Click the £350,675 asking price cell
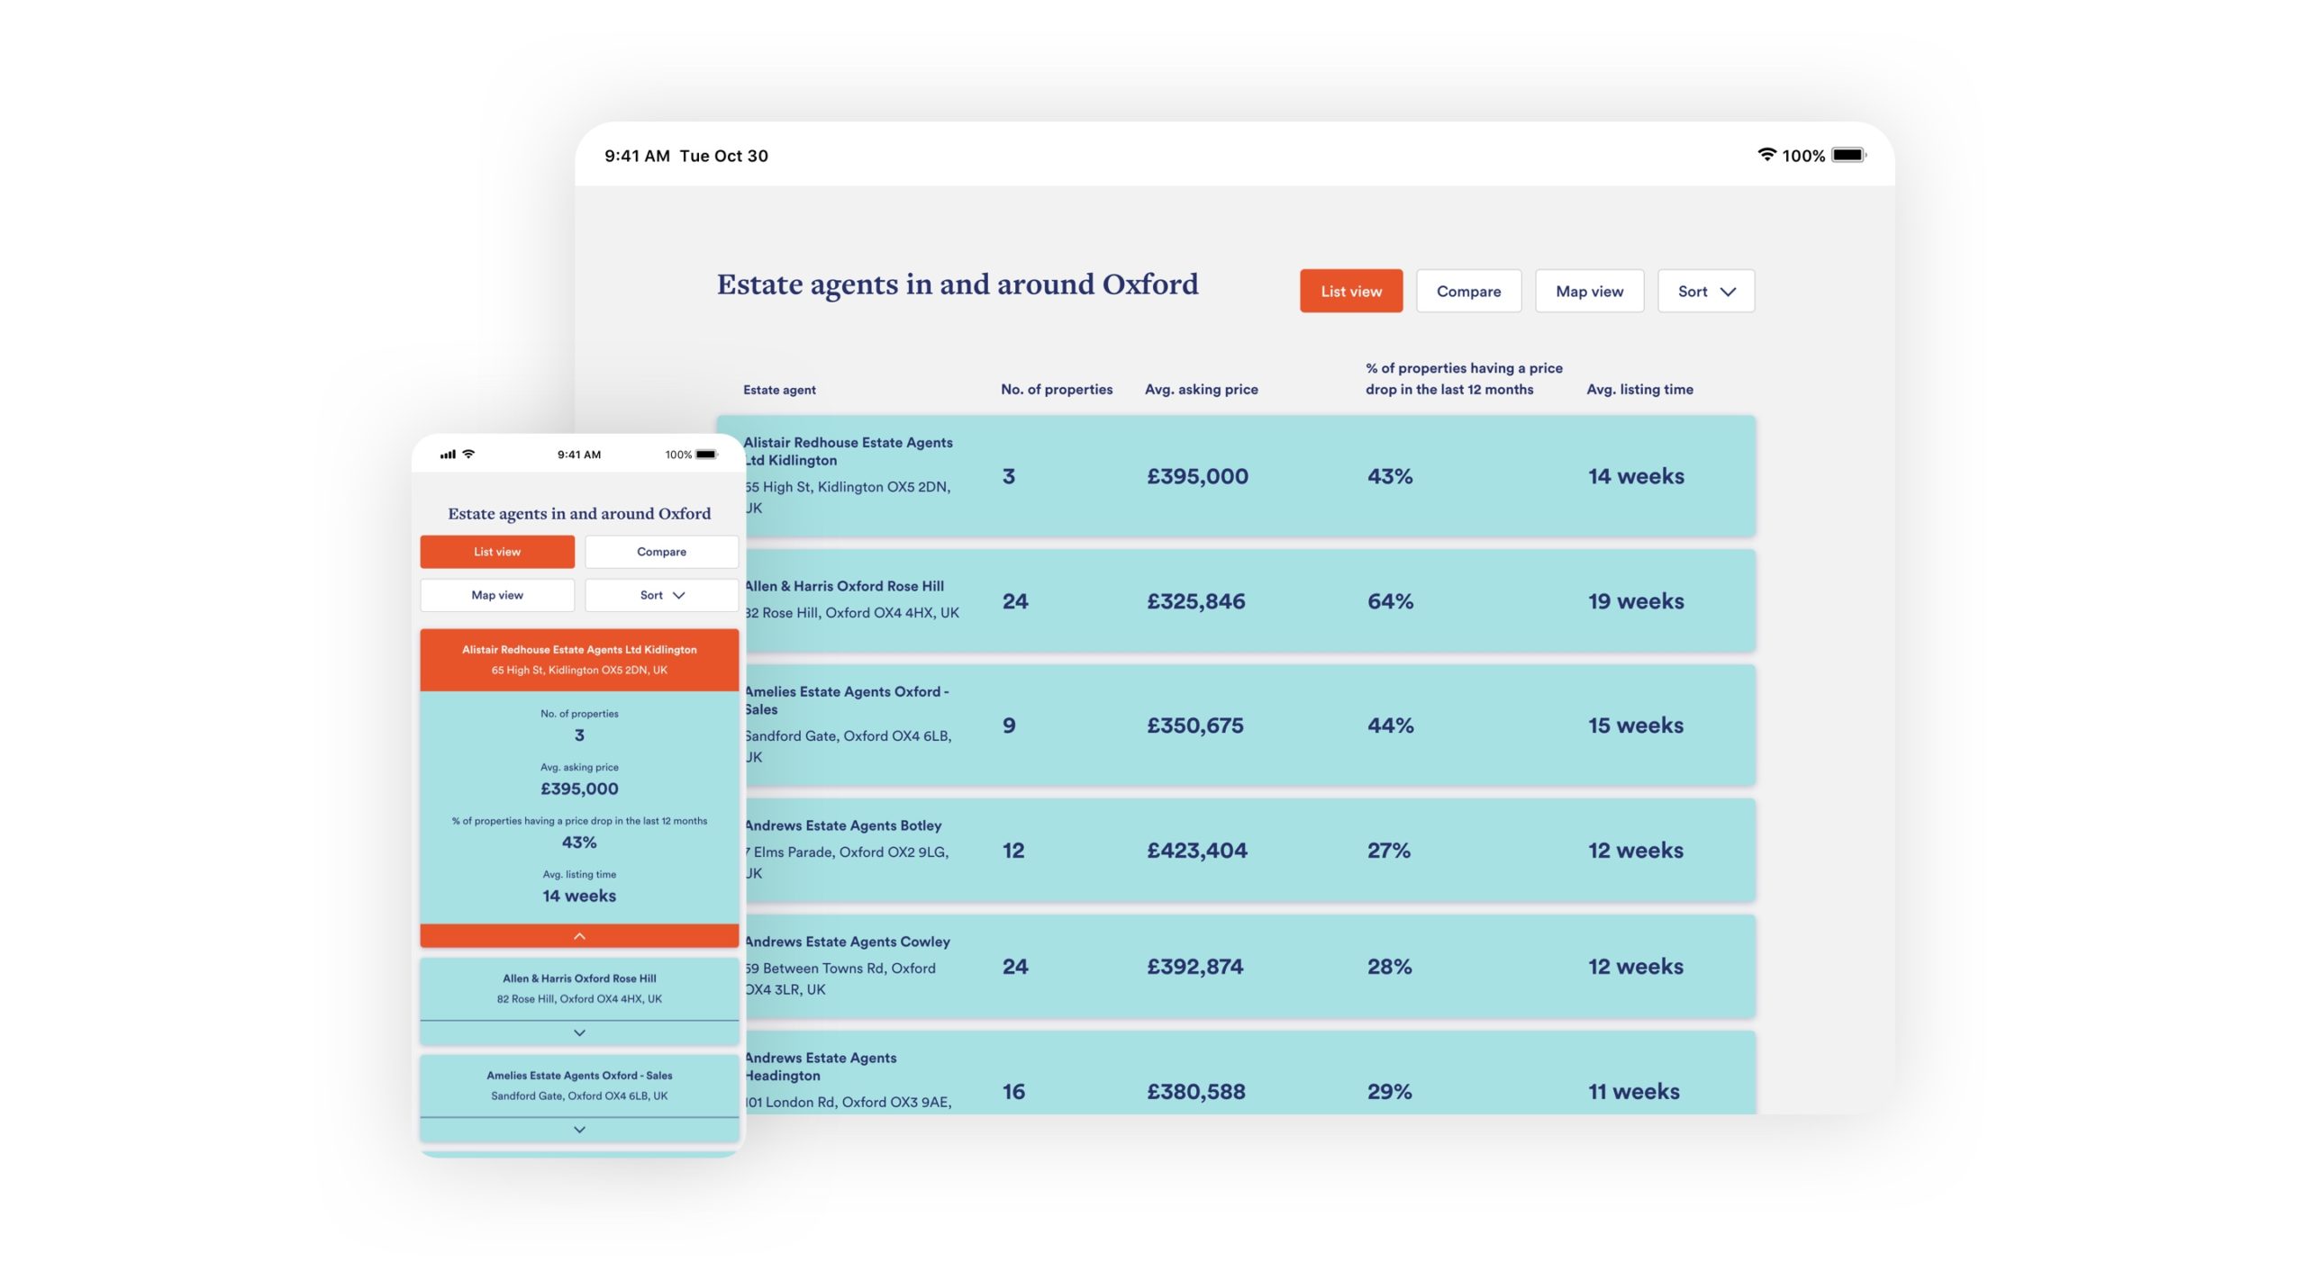Image resolution: width=2306 pixels, height=1280 pixels. coord(1194,725)
